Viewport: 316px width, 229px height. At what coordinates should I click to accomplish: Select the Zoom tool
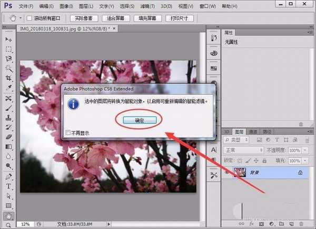[8, 225]
